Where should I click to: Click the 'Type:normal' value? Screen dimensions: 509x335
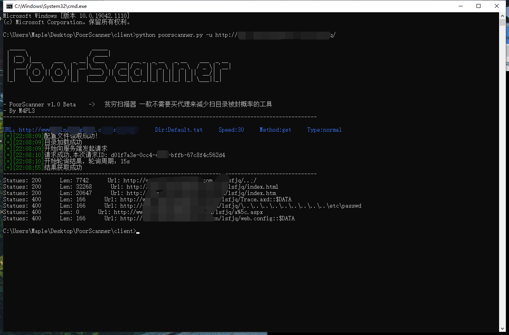click(x=324, y=130)
